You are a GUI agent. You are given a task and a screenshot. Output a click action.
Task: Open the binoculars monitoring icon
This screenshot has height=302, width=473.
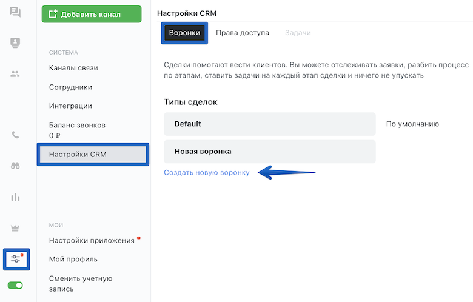click(15, 166)
